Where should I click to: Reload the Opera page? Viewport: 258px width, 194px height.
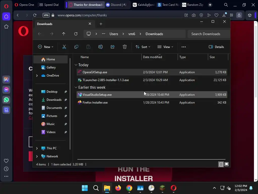35,15
